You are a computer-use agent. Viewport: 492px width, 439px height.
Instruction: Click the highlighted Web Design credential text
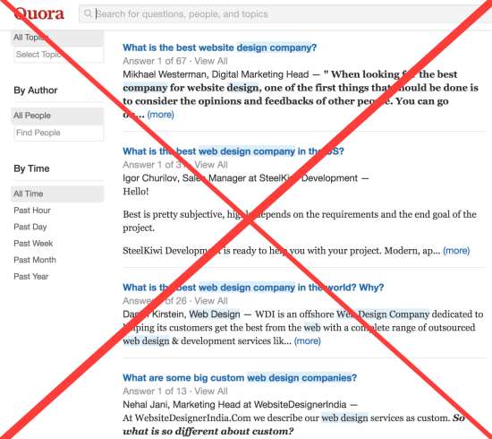pyautogui.click(x=215, y=314)
